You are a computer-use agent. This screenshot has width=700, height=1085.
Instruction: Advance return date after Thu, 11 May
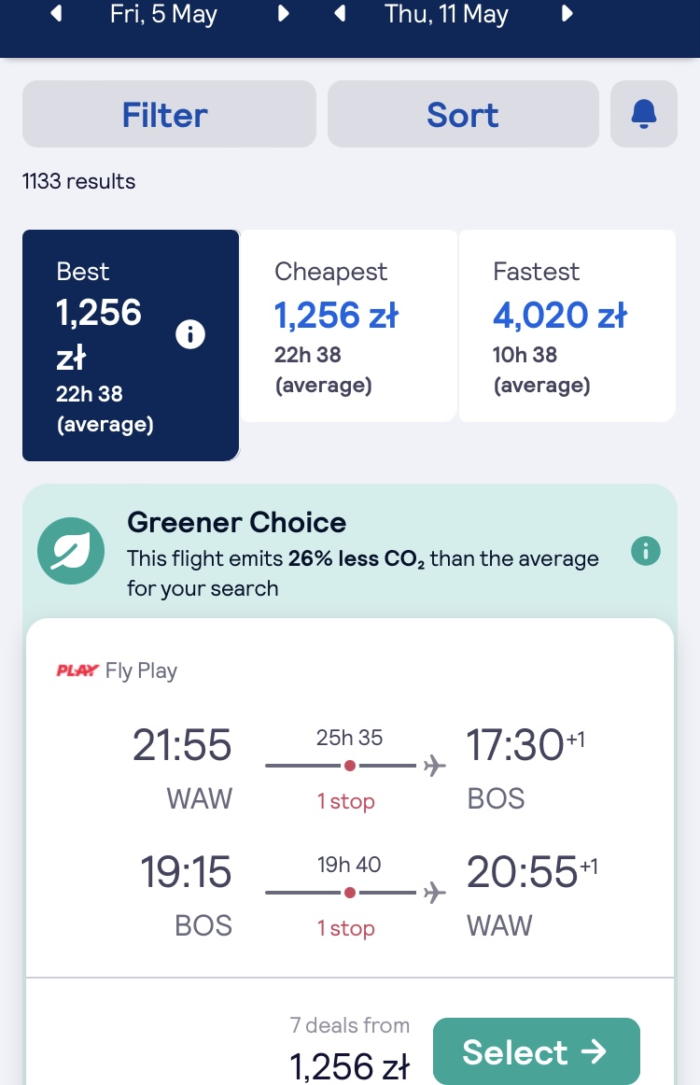click(x=567, y=13)
